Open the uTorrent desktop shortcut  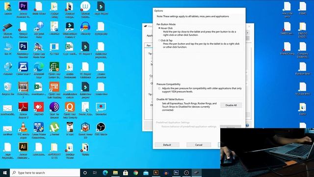(x=54, y=129)
